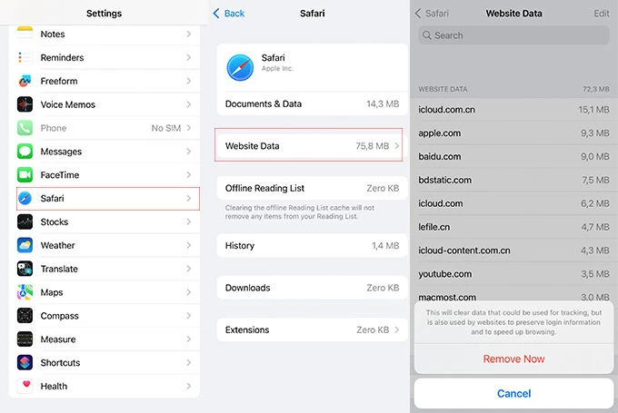This screenshot has height=413, width=618.
Task: Tap the FaceTime icon
Action: 25,175
